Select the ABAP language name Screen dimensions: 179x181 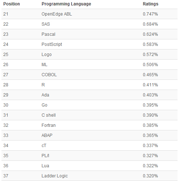pos(47,135)
